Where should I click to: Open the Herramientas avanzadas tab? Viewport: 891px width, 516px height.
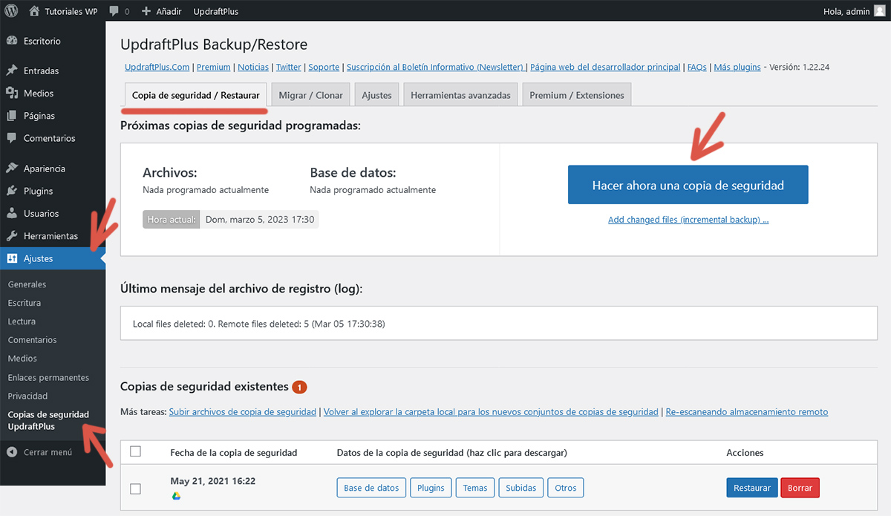pyautogui.click(x=460, y=95)
